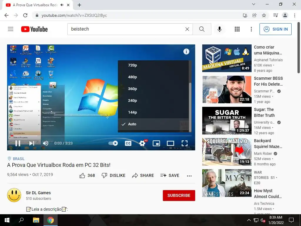Select 480p quality
Screen dimensions: 301x226
pos(153,77)
